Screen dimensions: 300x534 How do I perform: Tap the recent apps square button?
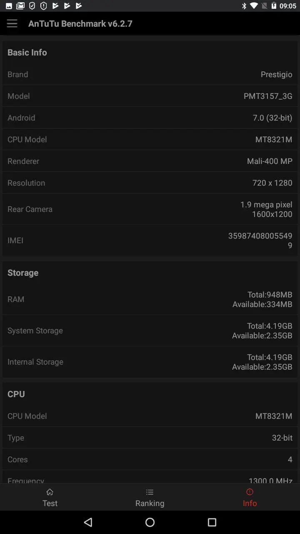[x=212, y=522]
